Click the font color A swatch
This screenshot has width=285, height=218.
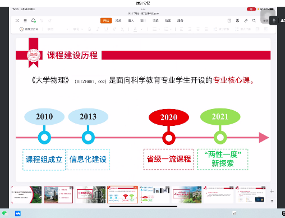pyautogui.click(x=135, y=29)
